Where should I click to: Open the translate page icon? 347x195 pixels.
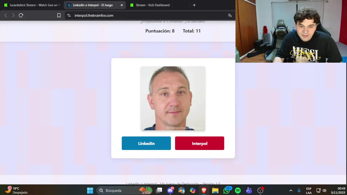point(230,15)
